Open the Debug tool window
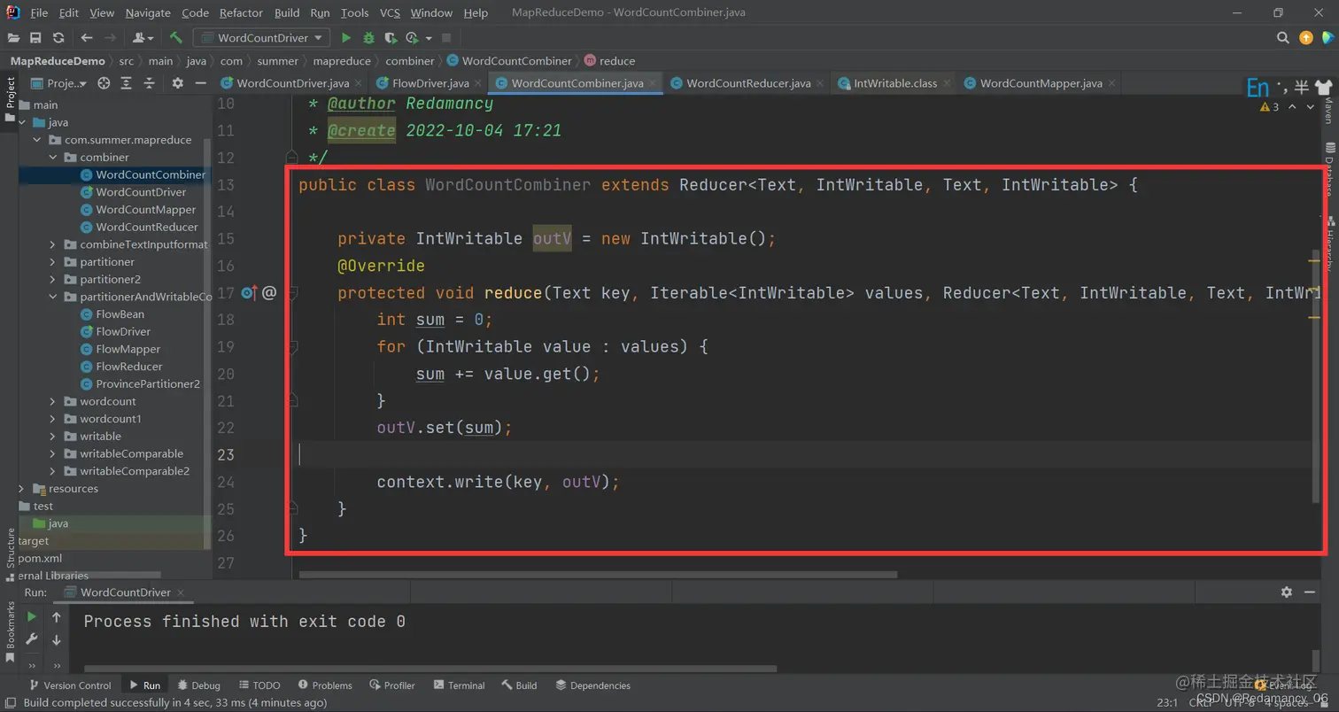Viewport: 1339px width, 712px height. coord(198,685)
